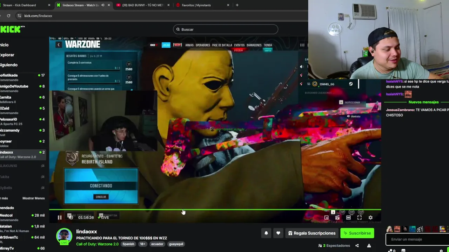Focus the Enviar un mensaje chat input
This screenshot has height=252, width=449.
point(417,239)
